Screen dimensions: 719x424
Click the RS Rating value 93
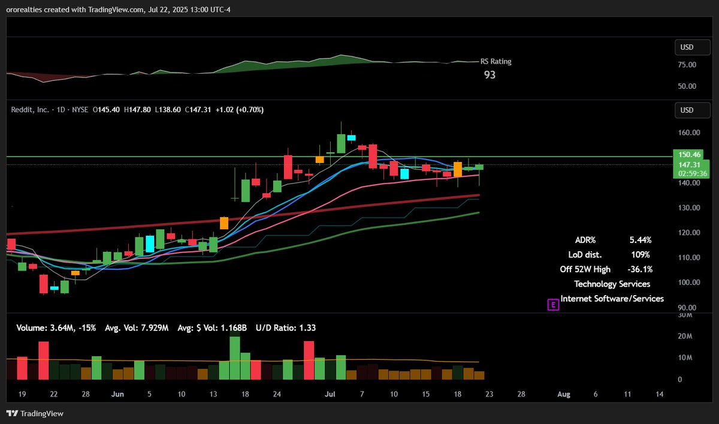point(490,75)
